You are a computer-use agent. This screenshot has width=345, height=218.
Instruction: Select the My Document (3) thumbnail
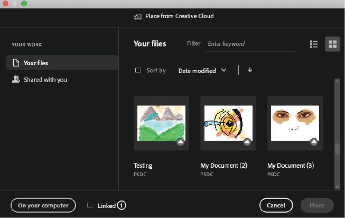pyautogui.click(x=295, y=124)
